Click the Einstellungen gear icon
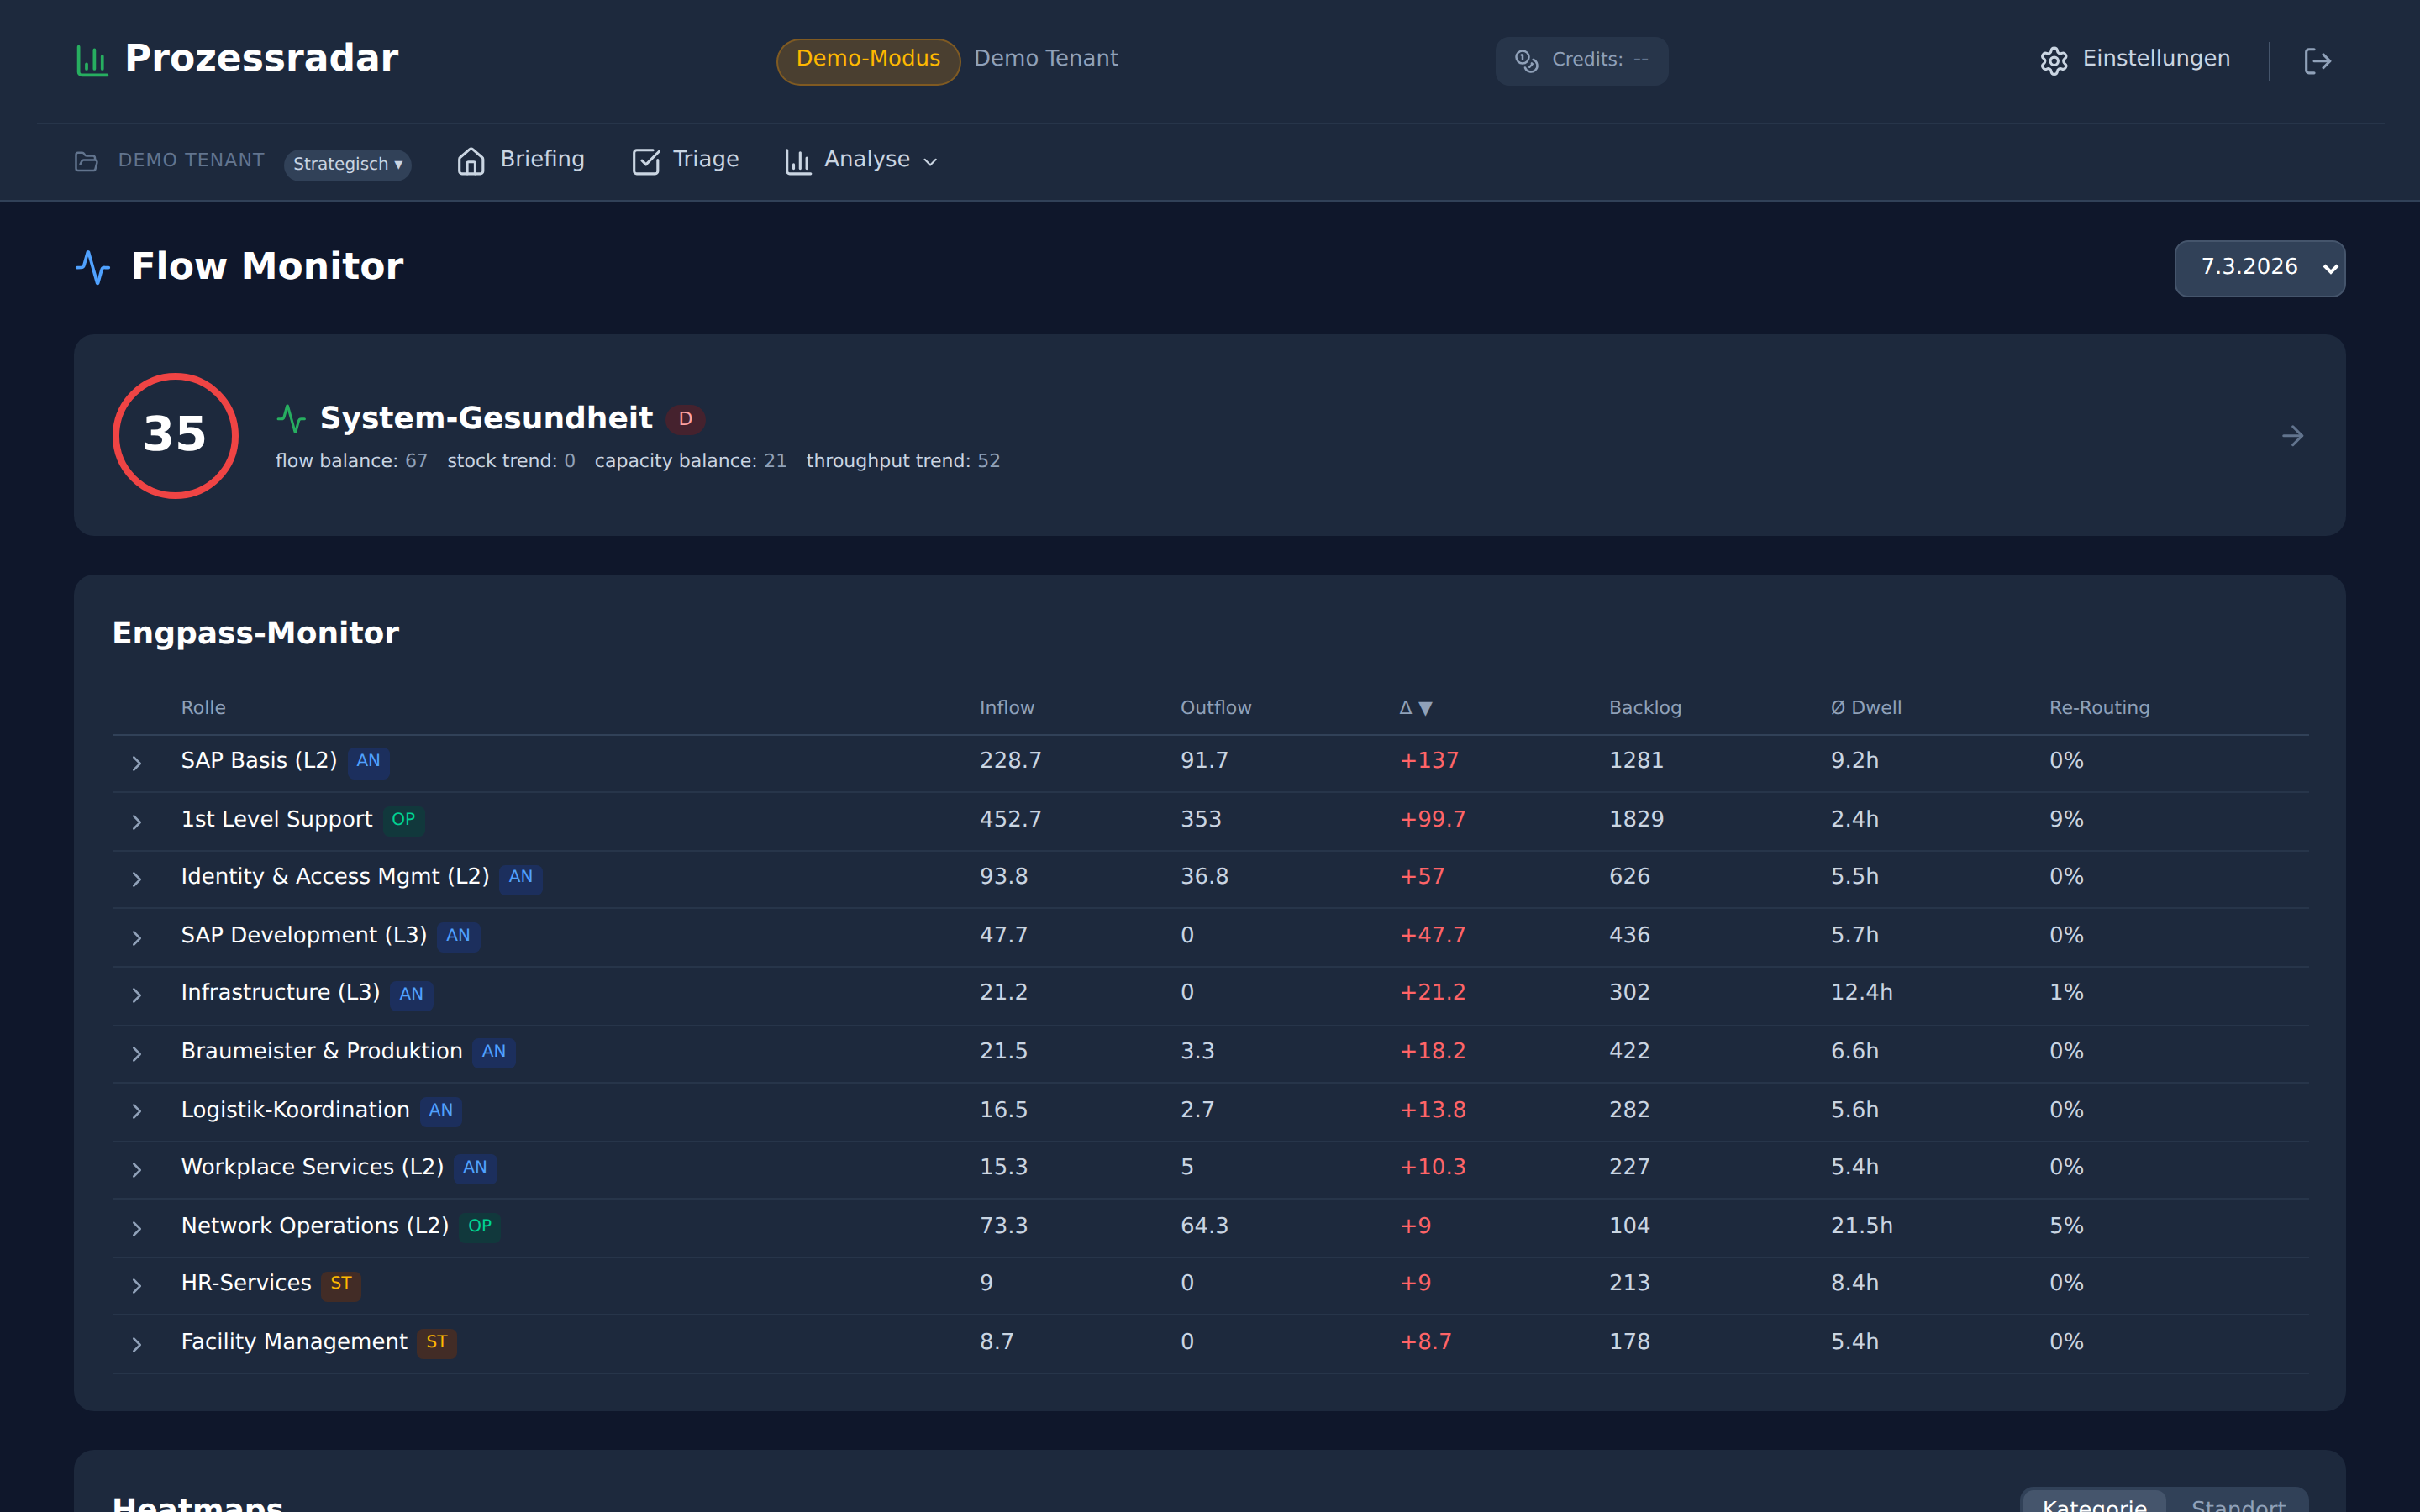The height and width of the screenshot is (1512, 2420). pyautogui.click(x=2053, y=61)
